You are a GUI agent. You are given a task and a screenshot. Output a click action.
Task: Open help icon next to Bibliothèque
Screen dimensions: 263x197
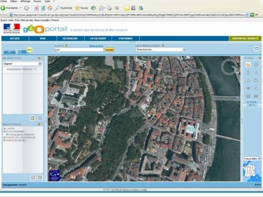39,124
